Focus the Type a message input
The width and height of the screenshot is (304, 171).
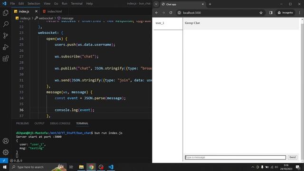[x=235, y=157]
